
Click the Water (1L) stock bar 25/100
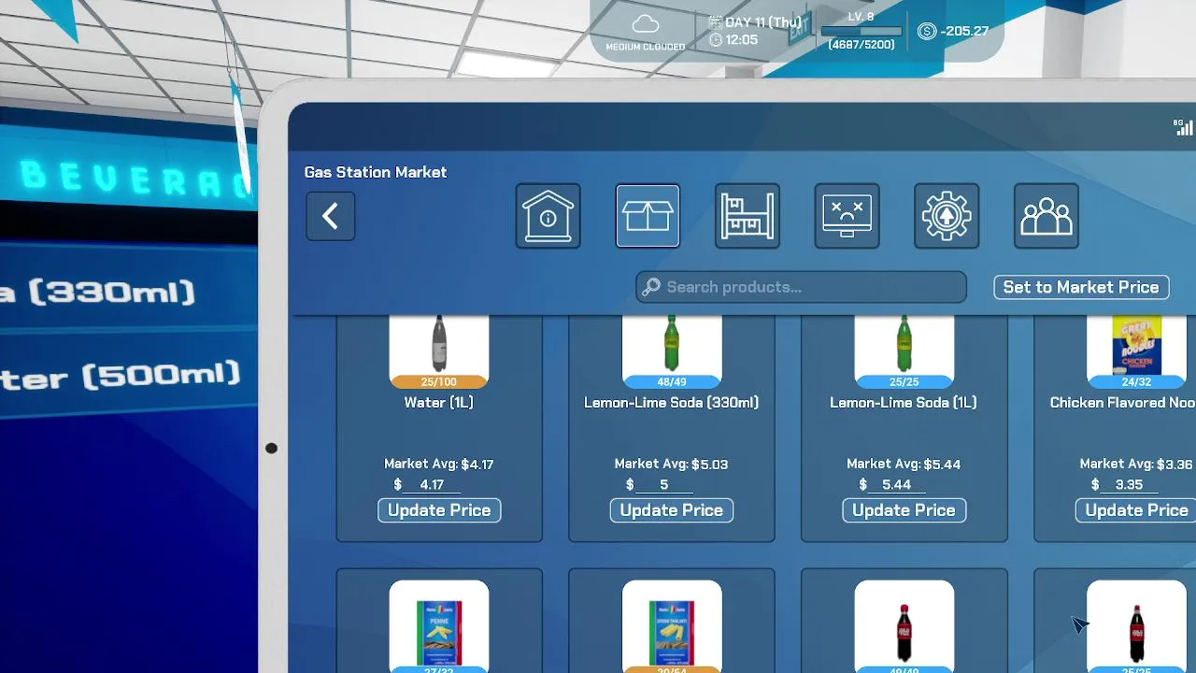[x=439, y=381]
